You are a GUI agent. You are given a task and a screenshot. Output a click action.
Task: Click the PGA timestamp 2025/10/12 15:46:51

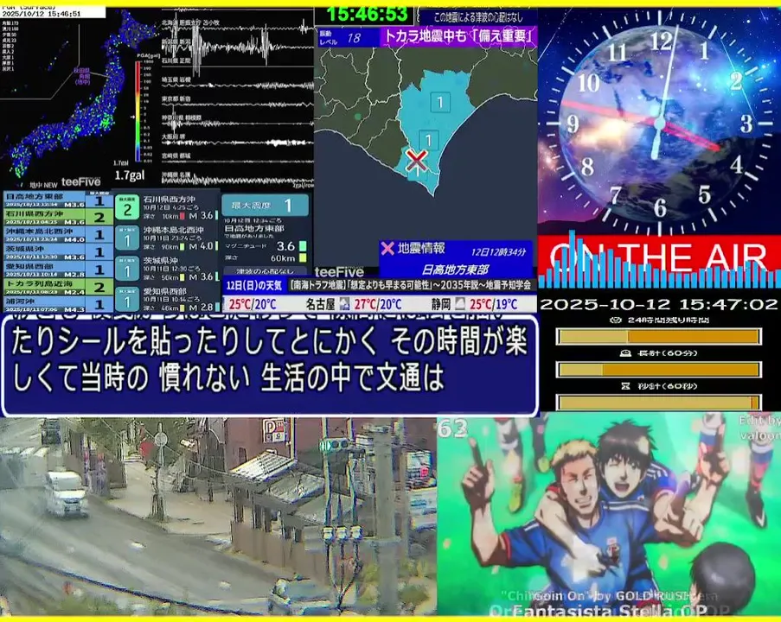coord(42,14)
